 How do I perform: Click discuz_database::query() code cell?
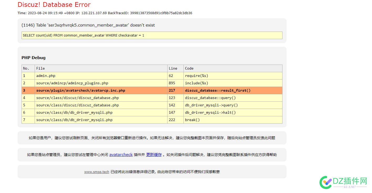click(x=233, y=98)
